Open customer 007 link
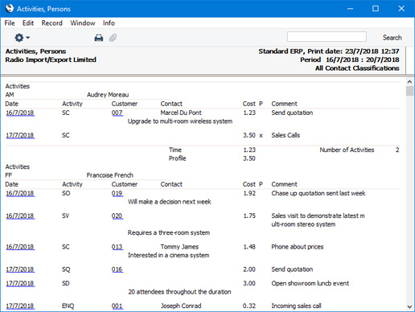The height and width of the screenshot is (312, 415). click(117, 113)
